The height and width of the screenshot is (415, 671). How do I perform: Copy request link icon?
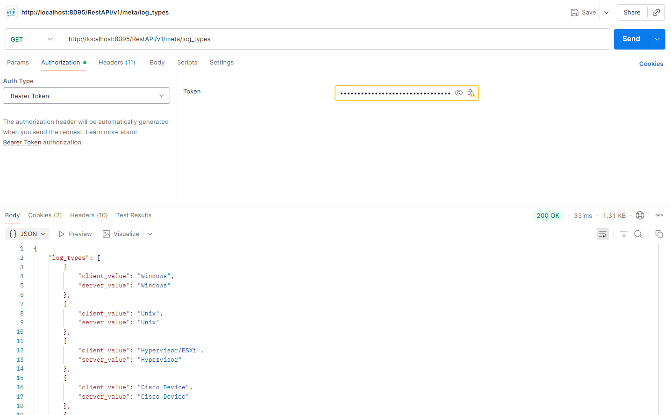[x=656, y=13]
